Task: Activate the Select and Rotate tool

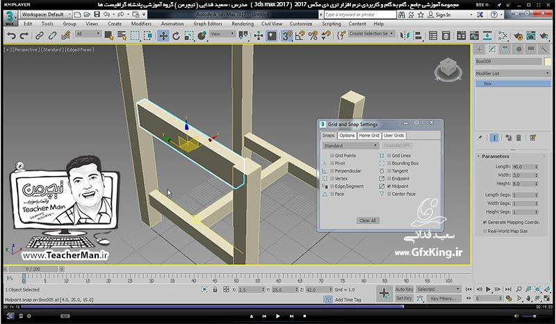Action: 177,35
